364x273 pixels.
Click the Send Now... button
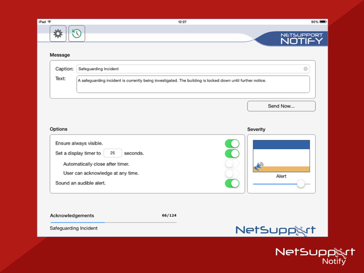[x=281, y=106]
